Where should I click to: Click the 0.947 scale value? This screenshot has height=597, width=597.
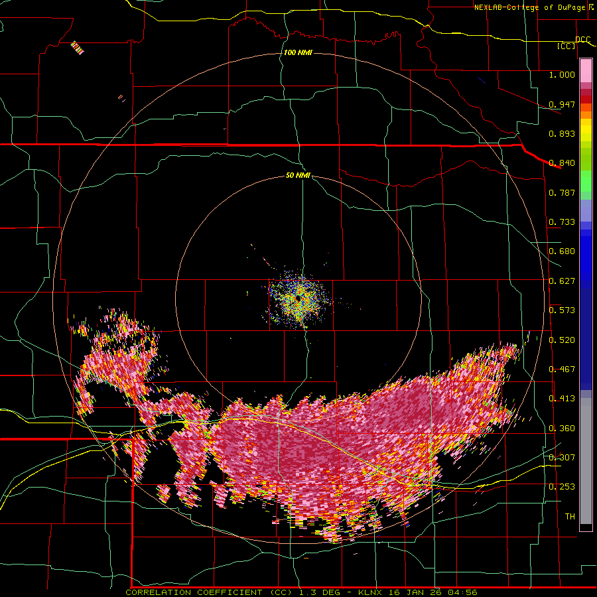(x=562, y=104)
